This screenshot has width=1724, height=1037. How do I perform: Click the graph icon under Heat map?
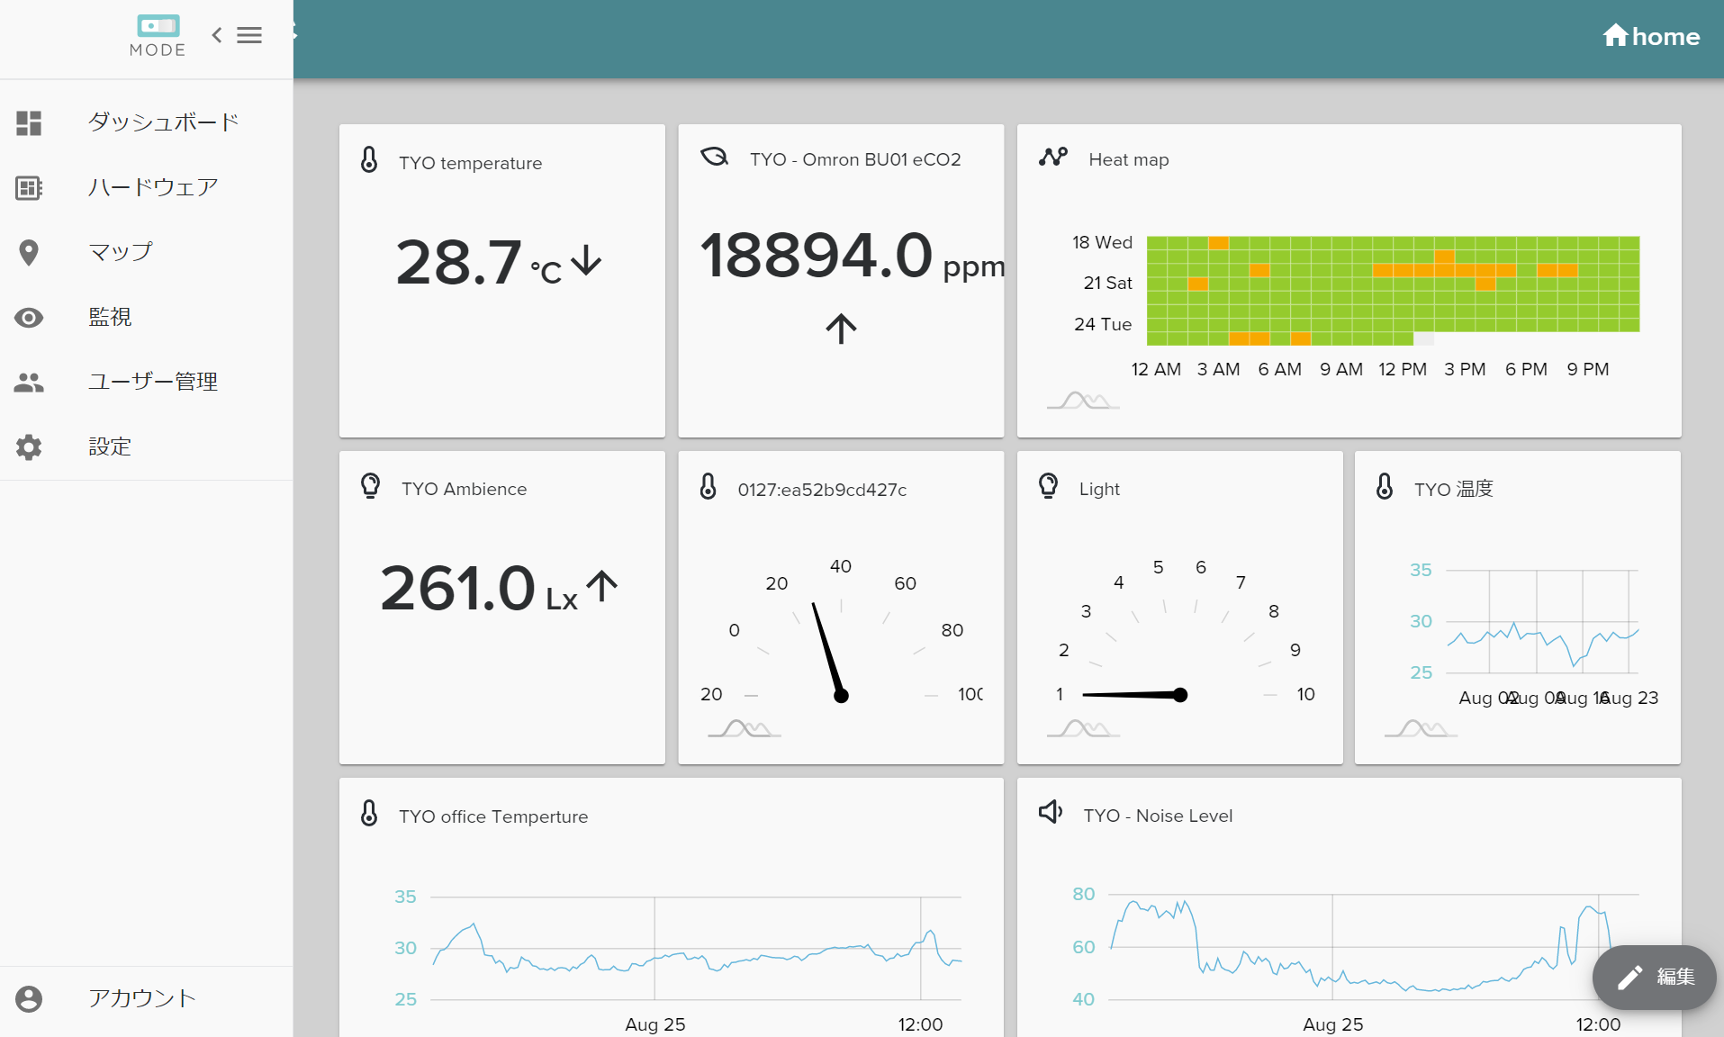(x=1083, y=401)
